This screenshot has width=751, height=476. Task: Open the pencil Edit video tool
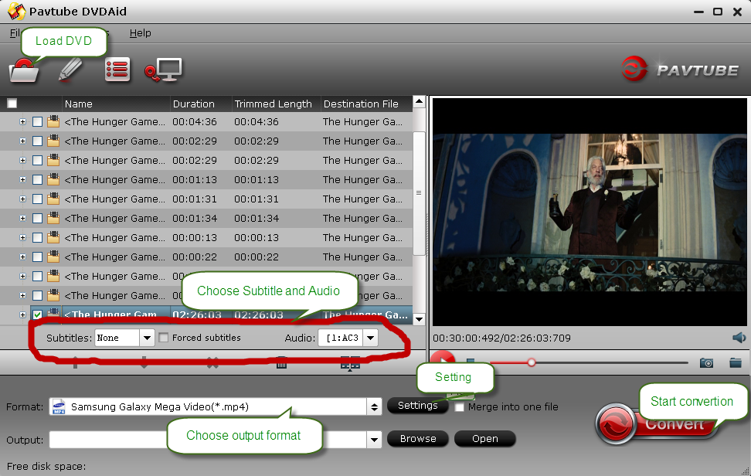point(70,70)
